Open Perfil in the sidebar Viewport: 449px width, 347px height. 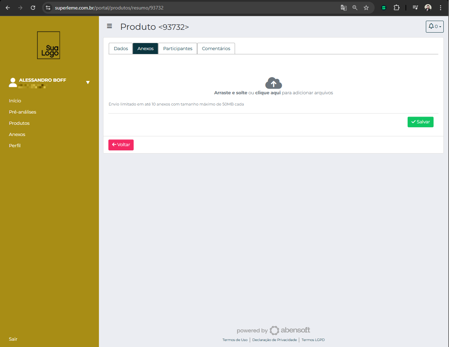point(15,146)
